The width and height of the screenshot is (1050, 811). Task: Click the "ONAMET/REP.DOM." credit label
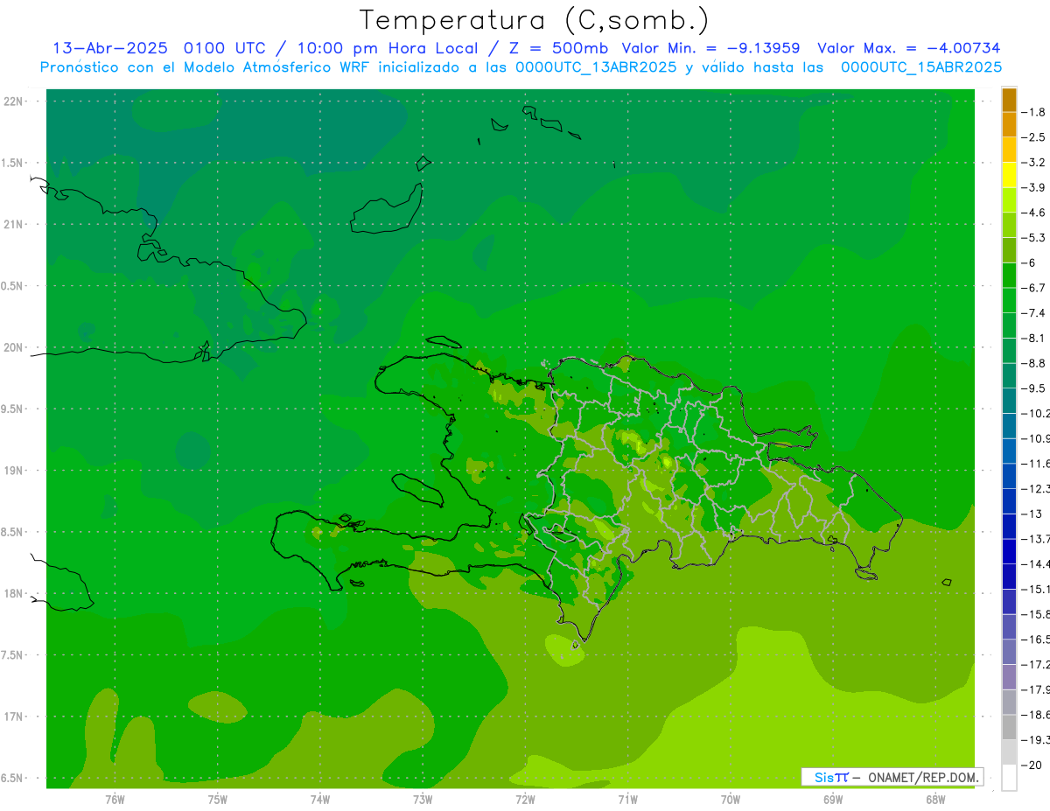(x=923, y=777)
